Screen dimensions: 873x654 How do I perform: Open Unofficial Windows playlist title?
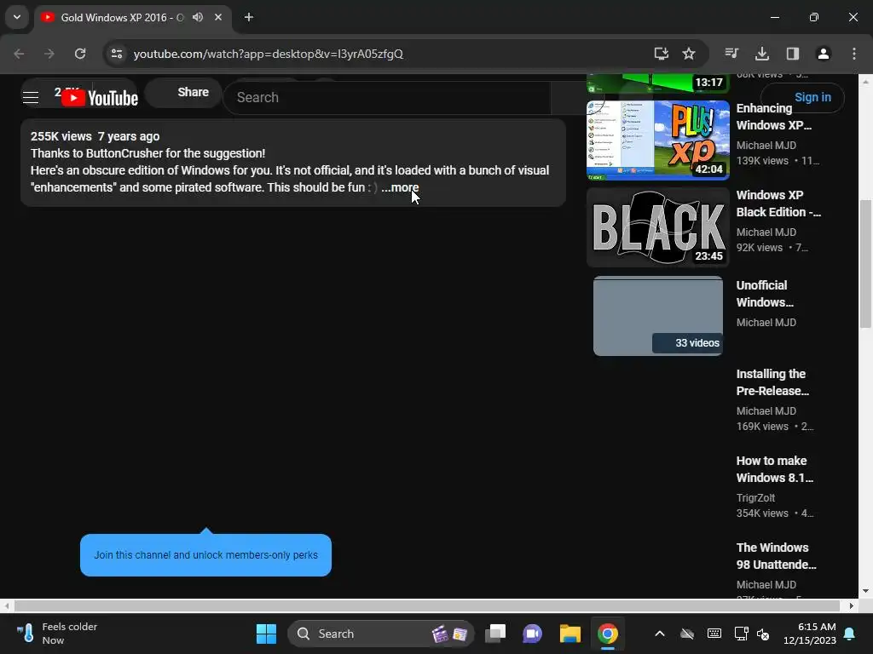point(765,294)
